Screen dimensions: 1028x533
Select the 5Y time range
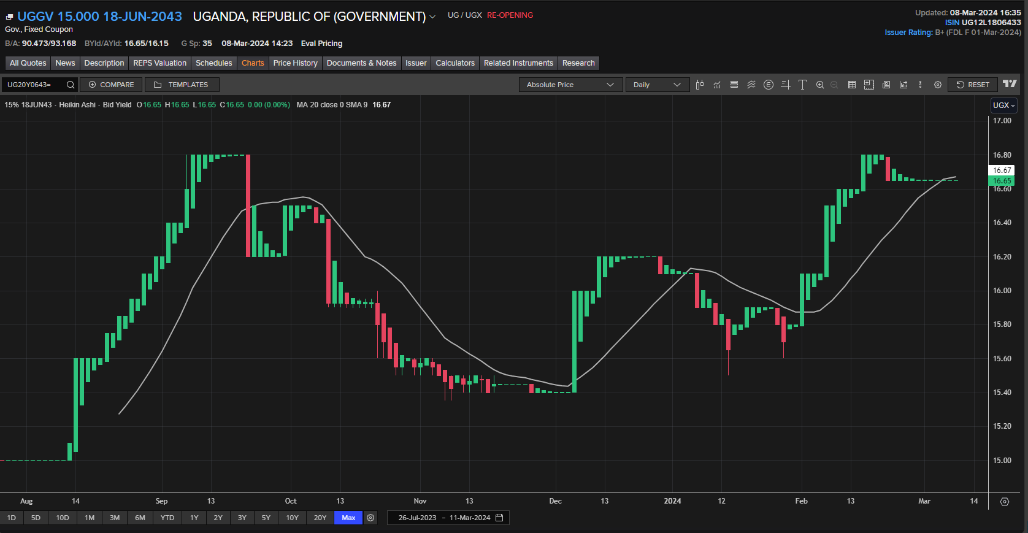click(x=266, y=518)
